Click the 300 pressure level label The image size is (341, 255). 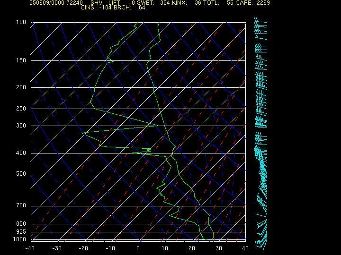(21, 125)
